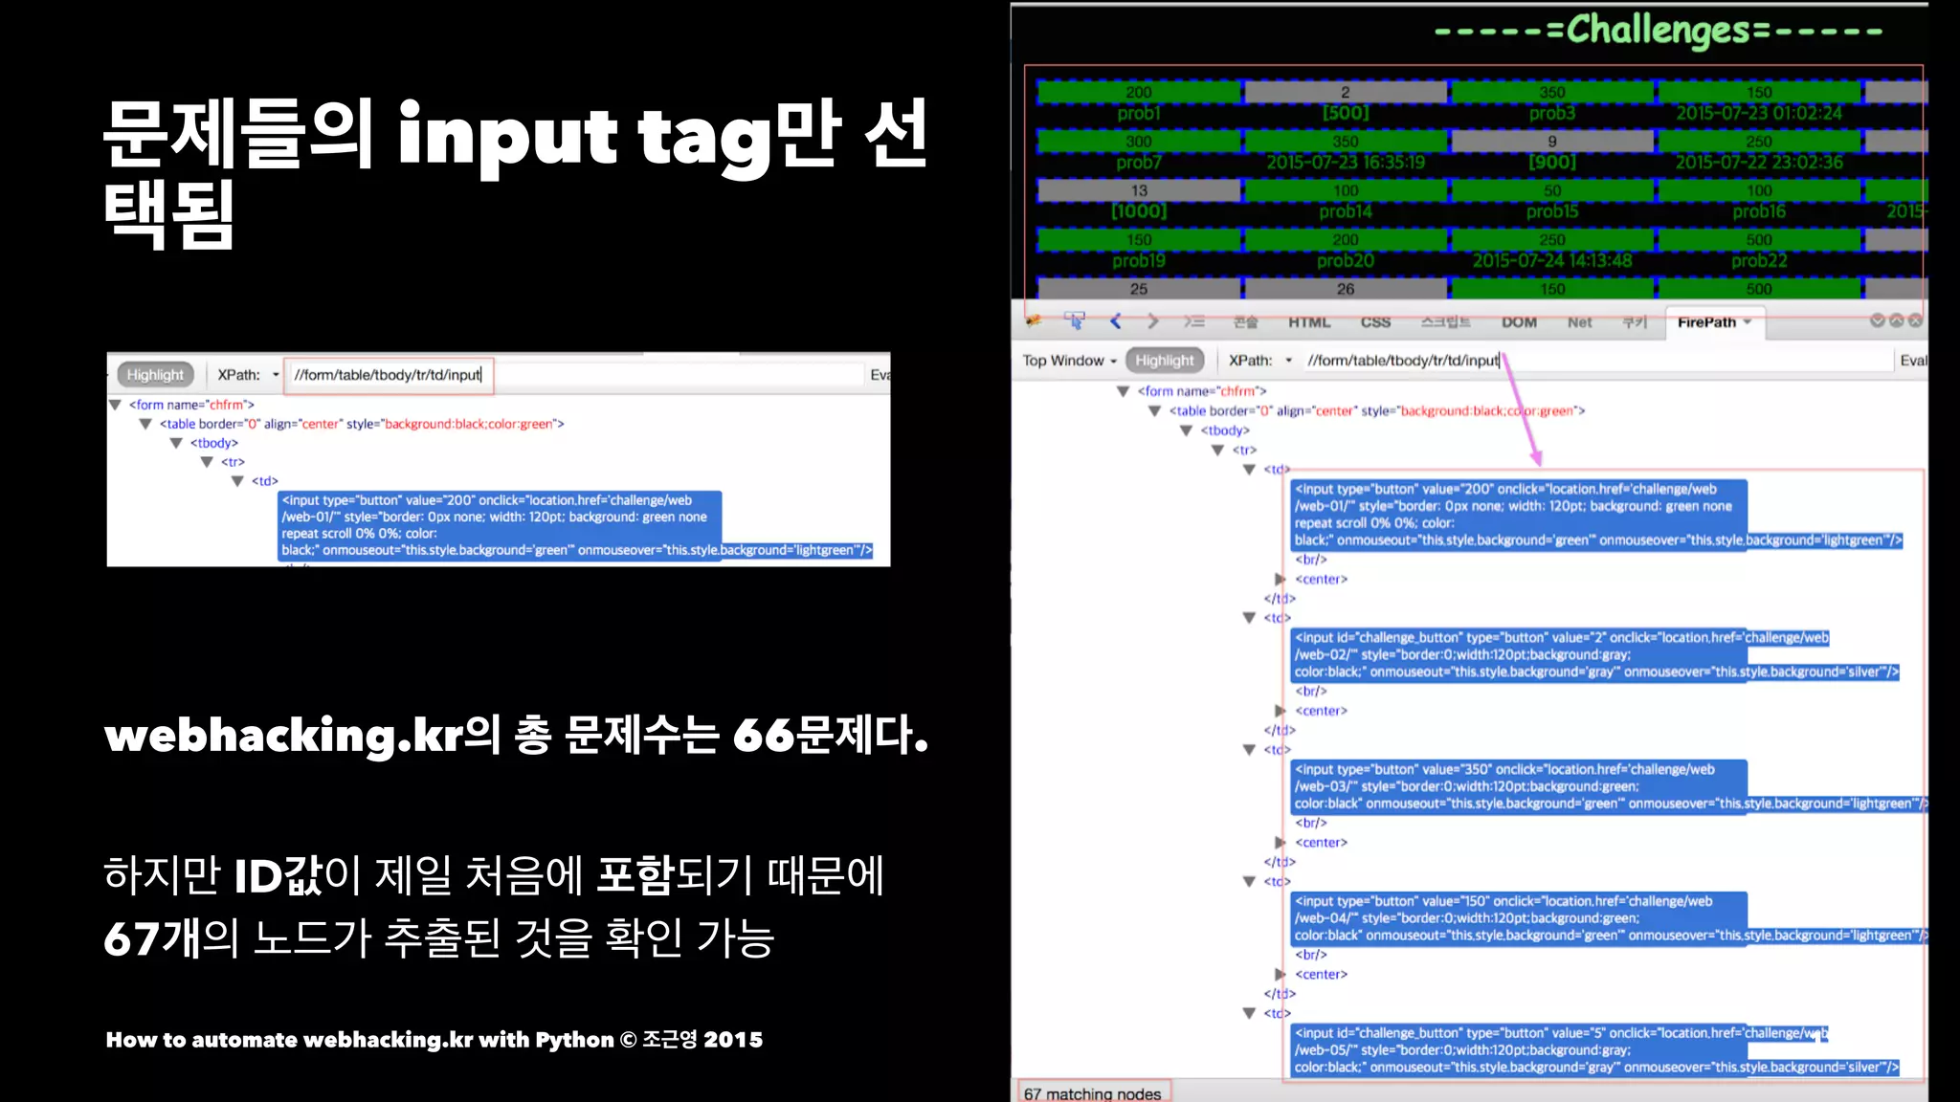The width and height of the screenshot is (1960, 1102).
Task: Collapse the td node containing the web-01 input
Action: pyautogui.click(x=1249, y=470)
